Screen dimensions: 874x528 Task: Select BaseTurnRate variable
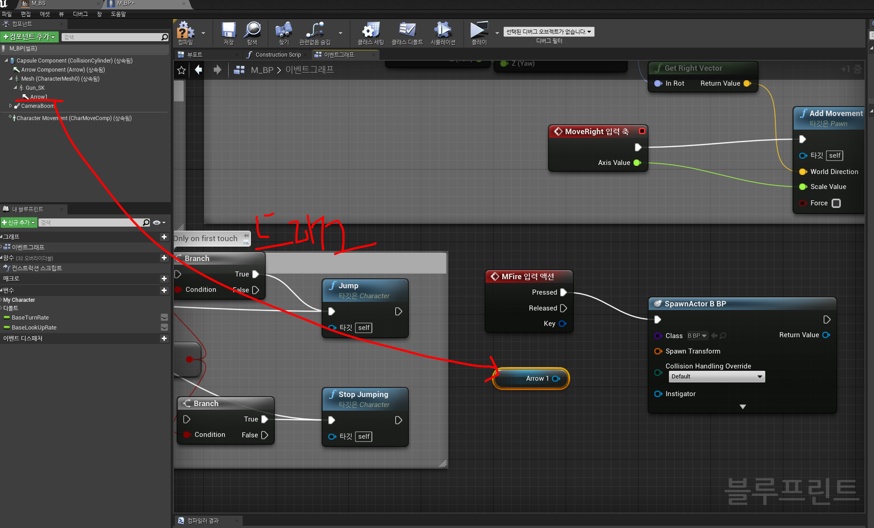(30, 317)
